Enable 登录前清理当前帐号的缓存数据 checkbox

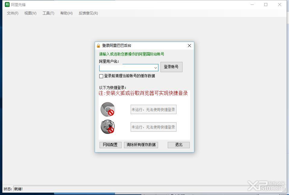[101, 76]
